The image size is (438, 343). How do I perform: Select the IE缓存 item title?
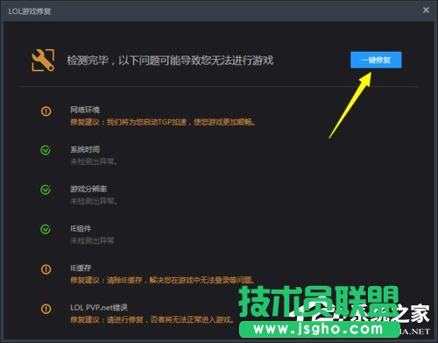pos(81,268)
